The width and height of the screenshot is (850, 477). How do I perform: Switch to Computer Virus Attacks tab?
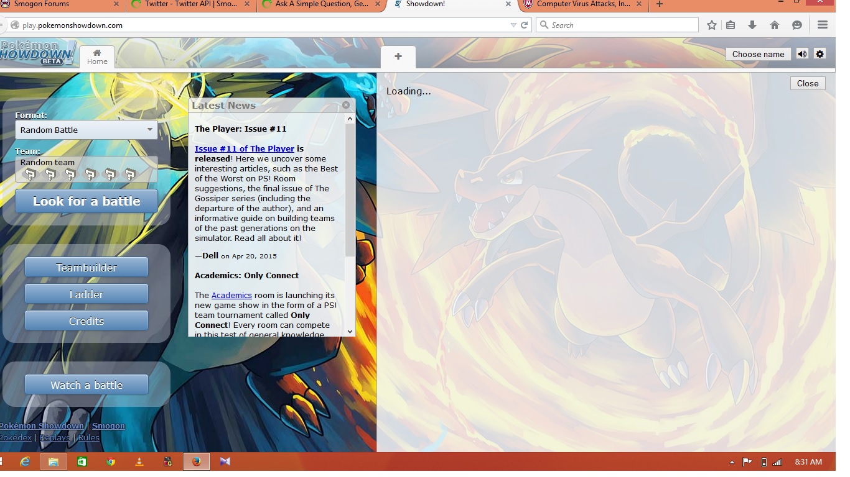click(x=582, y=4)
